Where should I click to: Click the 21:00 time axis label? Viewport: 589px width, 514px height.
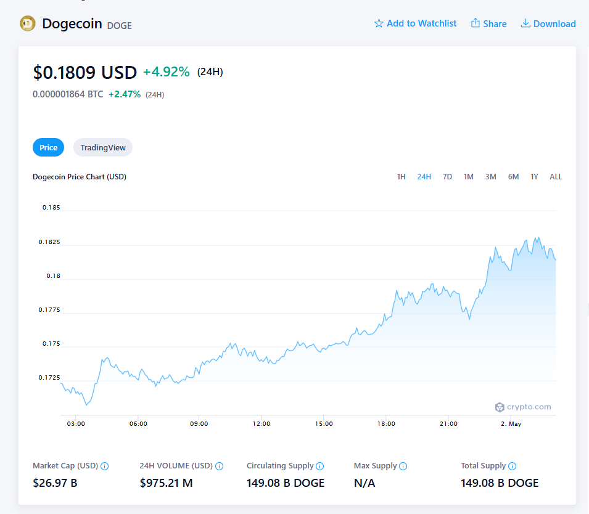448,423
